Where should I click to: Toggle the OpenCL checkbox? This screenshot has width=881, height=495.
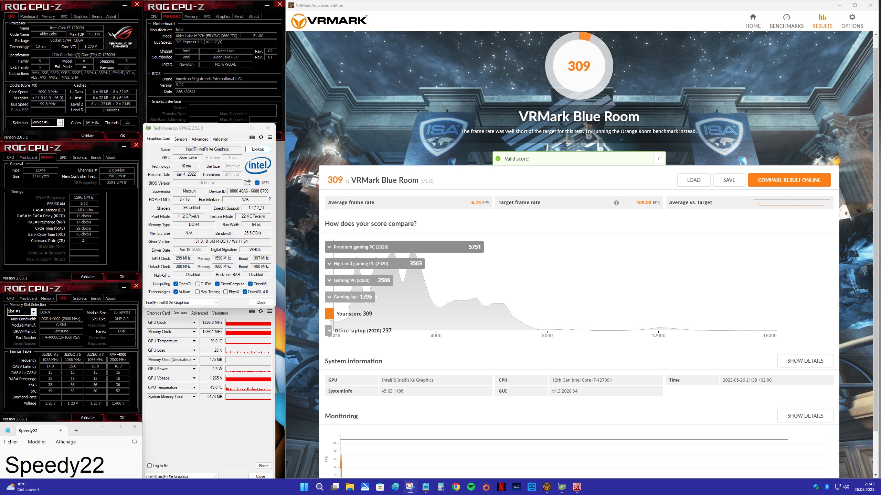click(176, 284)
